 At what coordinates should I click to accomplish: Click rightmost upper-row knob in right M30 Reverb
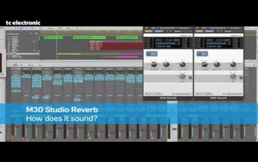(233, 64)
